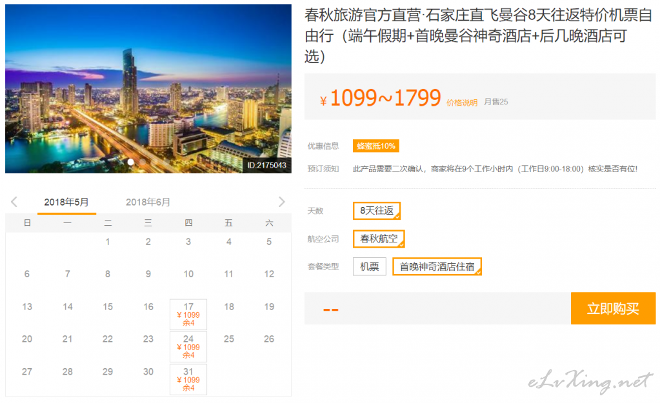The width and height of the screenshot is (660, 403).
Task: Click the ID:2175043 label on photo
Action: 266,165
